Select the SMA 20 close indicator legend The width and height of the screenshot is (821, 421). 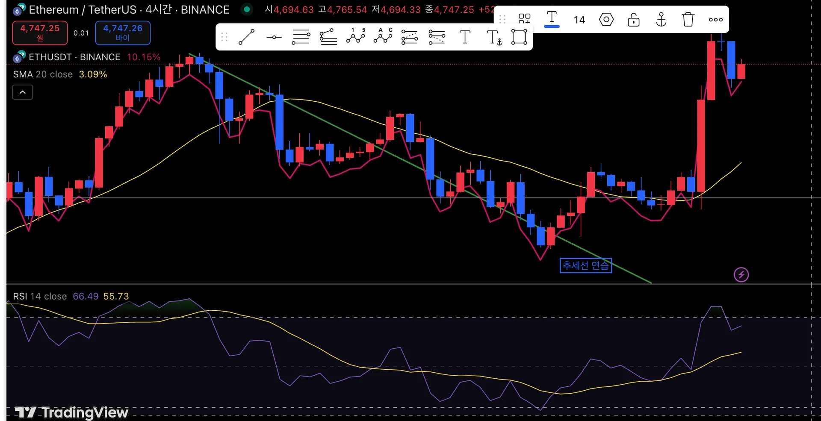[43, 74]
